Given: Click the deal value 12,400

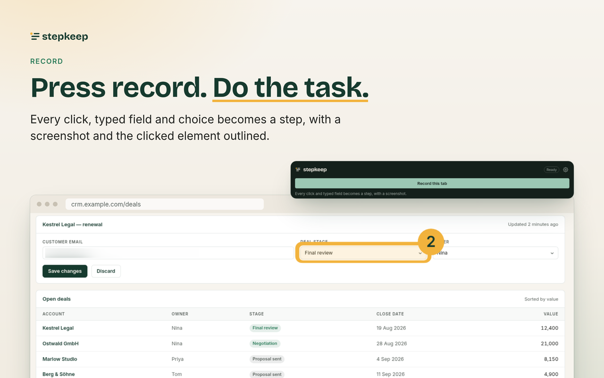Looking at the screenshot, I should point(550,328).
